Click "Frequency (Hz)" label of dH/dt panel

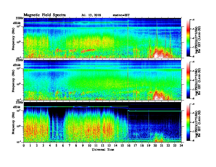pyautogui.click(x=13, y=39)
